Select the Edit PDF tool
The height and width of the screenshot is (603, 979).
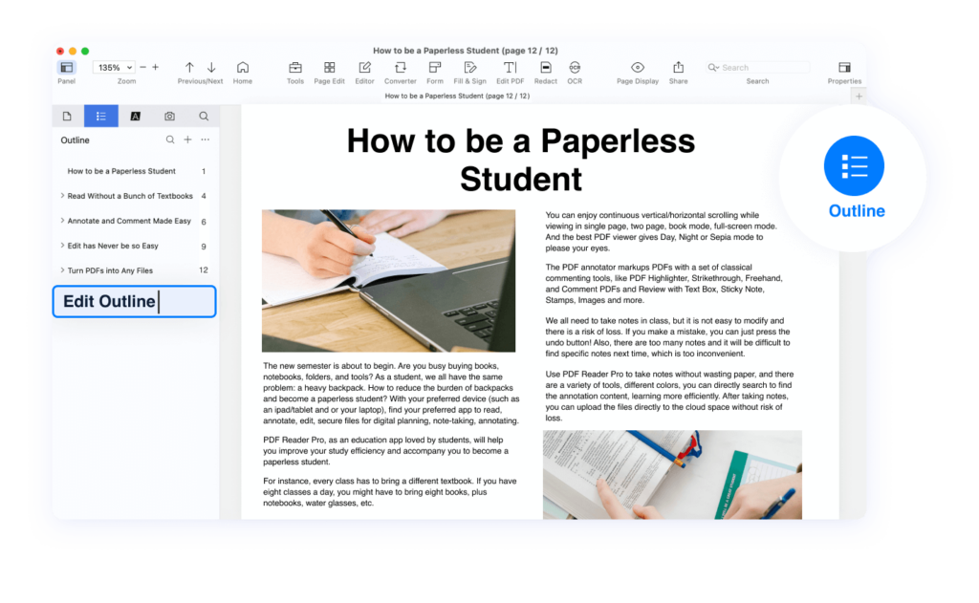(511, 68)
